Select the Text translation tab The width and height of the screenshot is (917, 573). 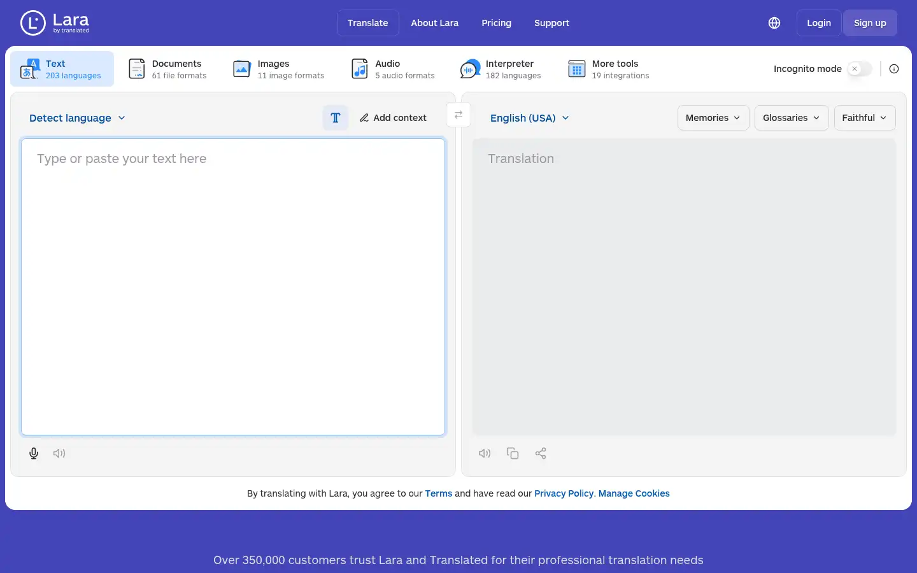point(62,69)
